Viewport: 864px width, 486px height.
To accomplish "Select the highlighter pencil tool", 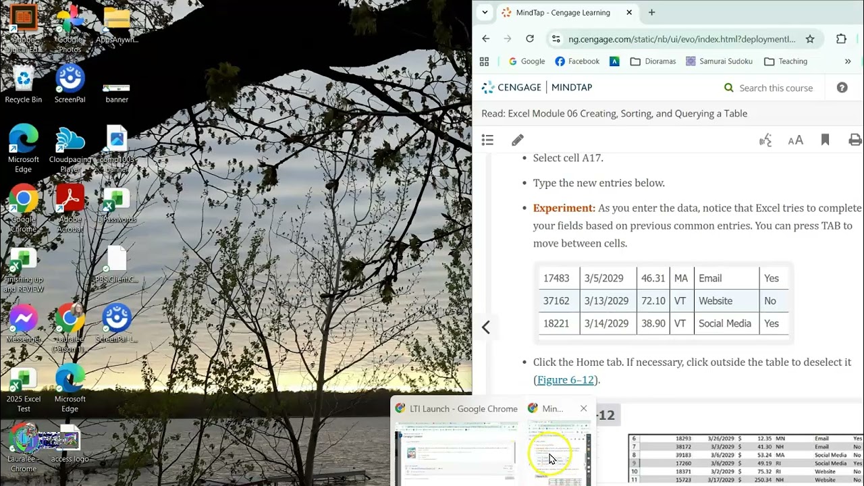I will 517,140.
